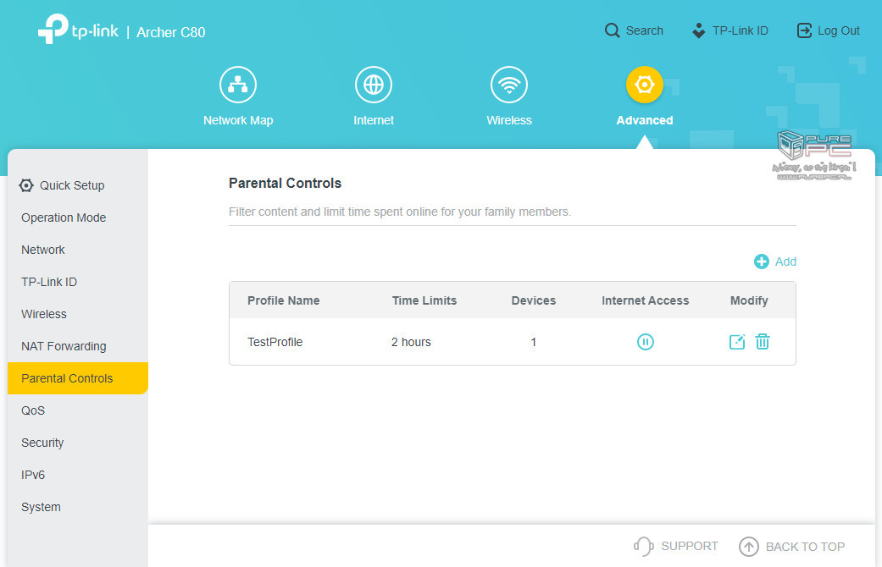The image size is (882, 567).
Task: Open the QoS sidebar page
Action: [33, 410]
